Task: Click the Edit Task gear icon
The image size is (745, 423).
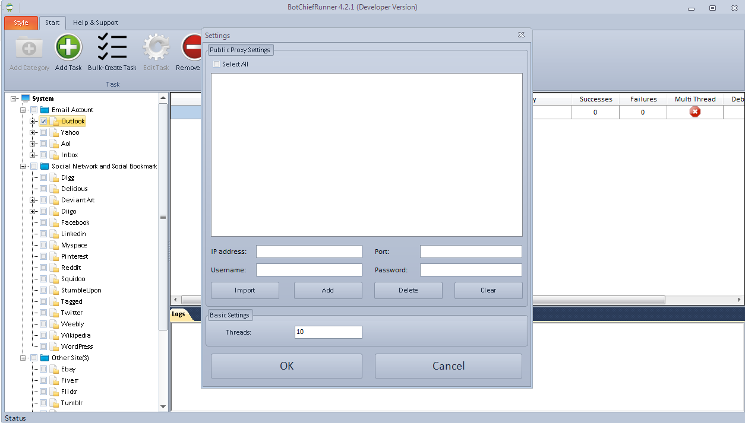Action: click(x=156, y=47)
